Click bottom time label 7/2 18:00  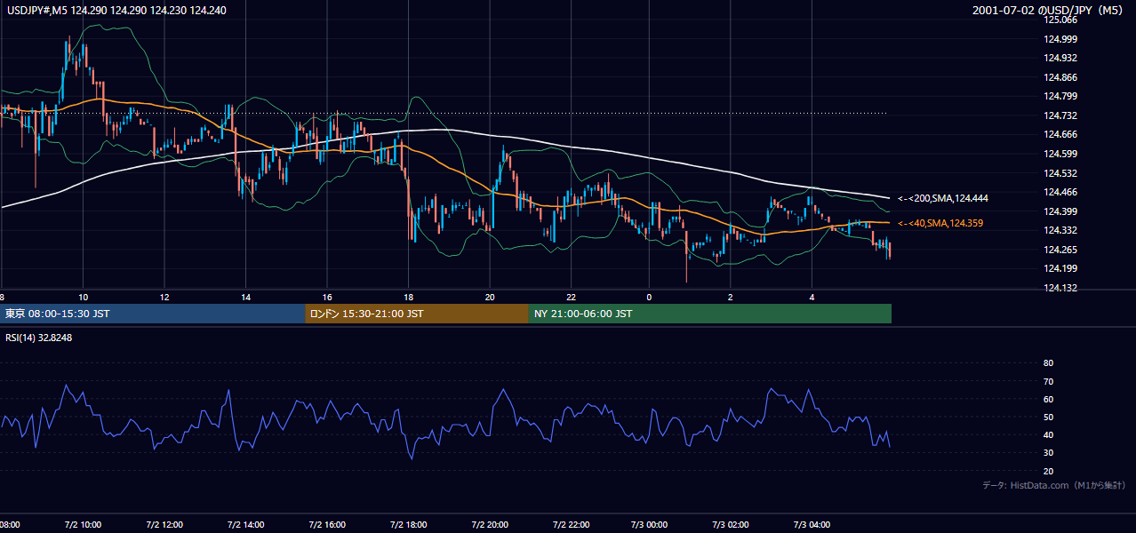(408, 524)
